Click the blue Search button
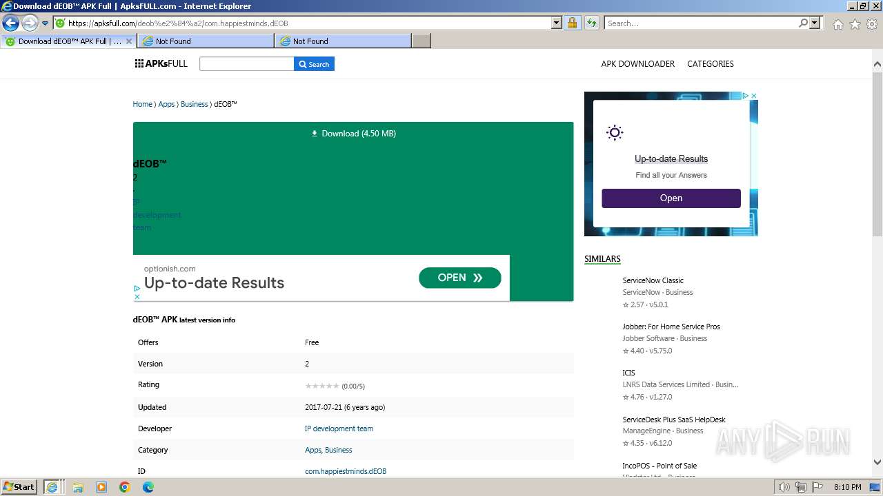The width and height of the screenshot is (883, 496). pos(314,64)
